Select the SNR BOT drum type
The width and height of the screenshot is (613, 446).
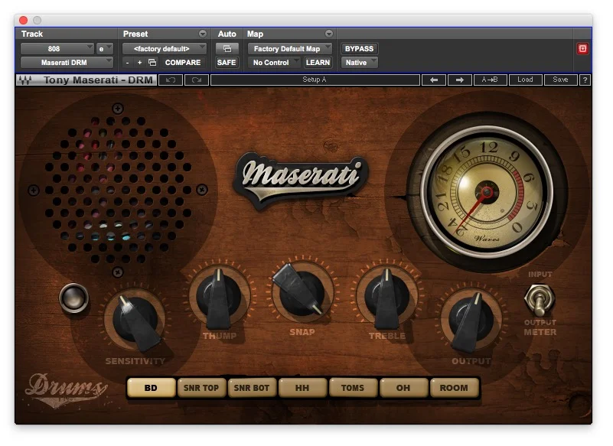pyautogui.click(x=252, y=388)
